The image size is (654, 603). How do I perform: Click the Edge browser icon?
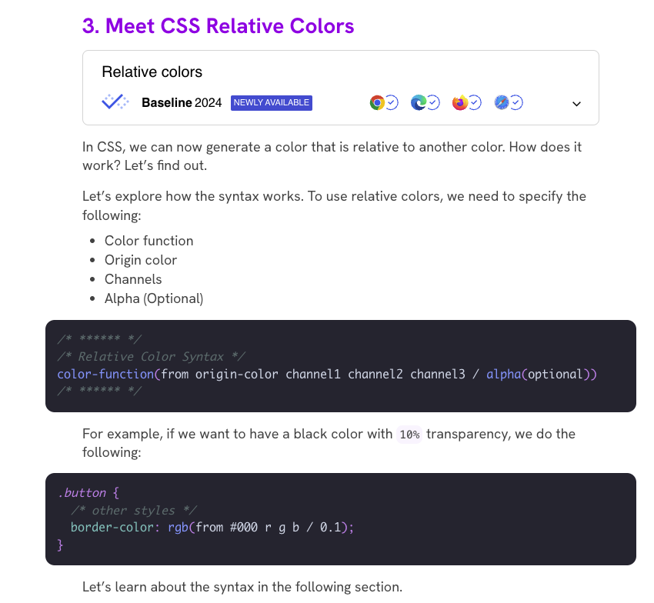pyautogui.click(x=418, y=102)
